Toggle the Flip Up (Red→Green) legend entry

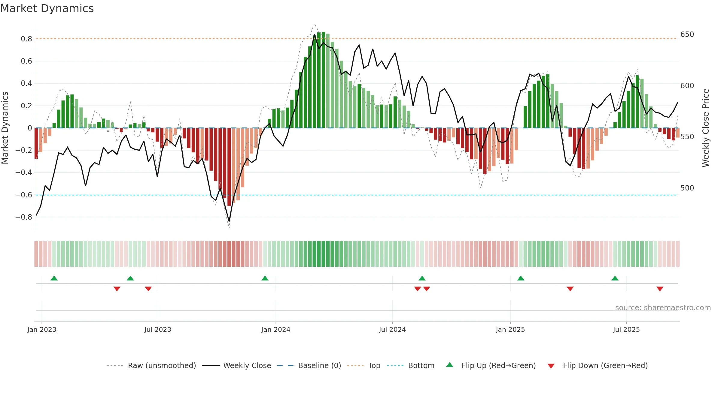coord(491,365)
